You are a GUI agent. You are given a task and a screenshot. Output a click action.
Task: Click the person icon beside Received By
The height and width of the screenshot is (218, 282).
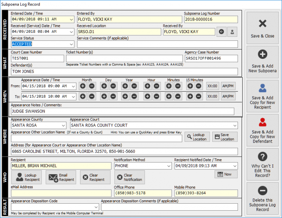point(232,32)
